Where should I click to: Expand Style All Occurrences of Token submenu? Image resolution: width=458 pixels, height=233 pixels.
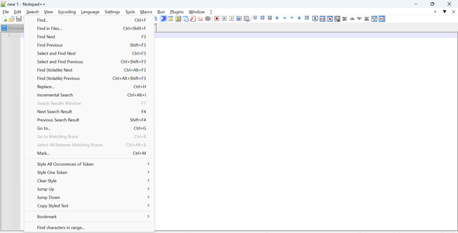(90, 164)
